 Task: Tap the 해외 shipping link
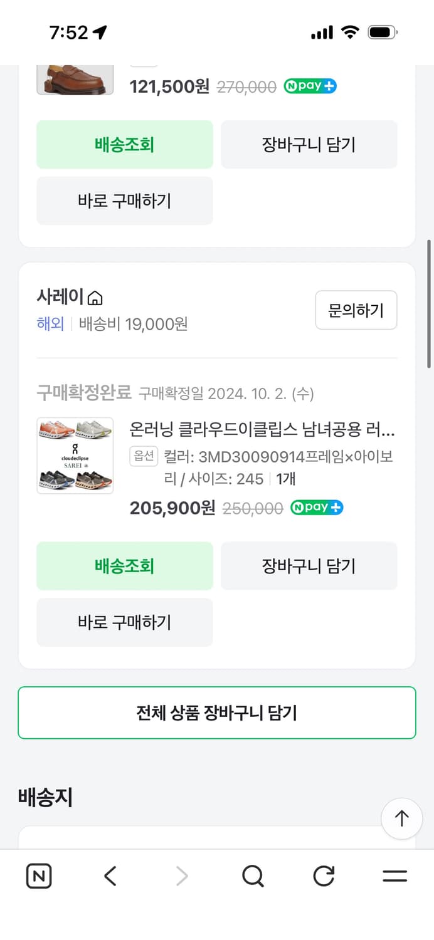(50, 323)
